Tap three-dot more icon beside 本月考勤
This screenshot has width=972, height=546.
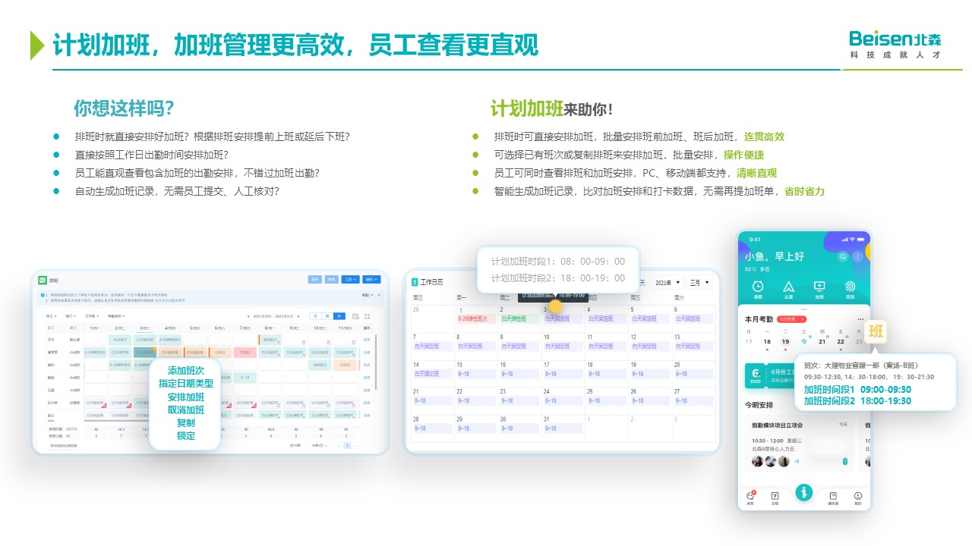pos(860,319)
